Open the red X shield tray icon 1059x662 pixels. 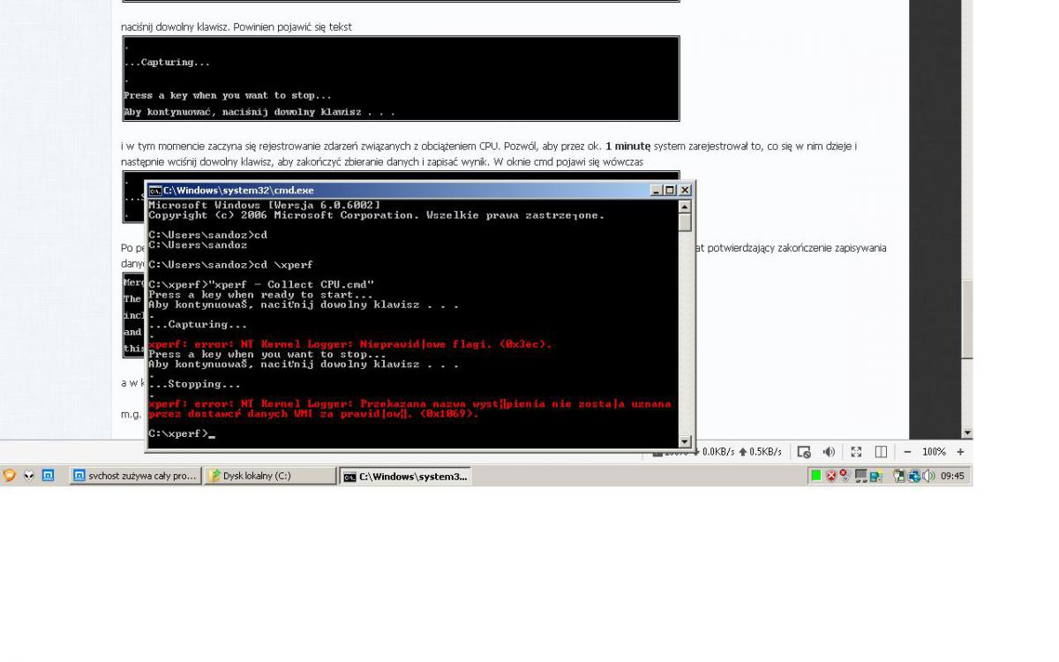click(831, 476)
